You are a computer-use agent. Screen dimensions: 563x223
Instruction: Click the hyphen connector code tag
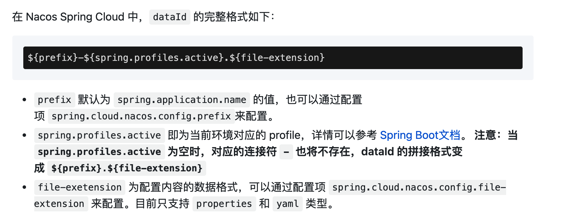tap(286, 152)
